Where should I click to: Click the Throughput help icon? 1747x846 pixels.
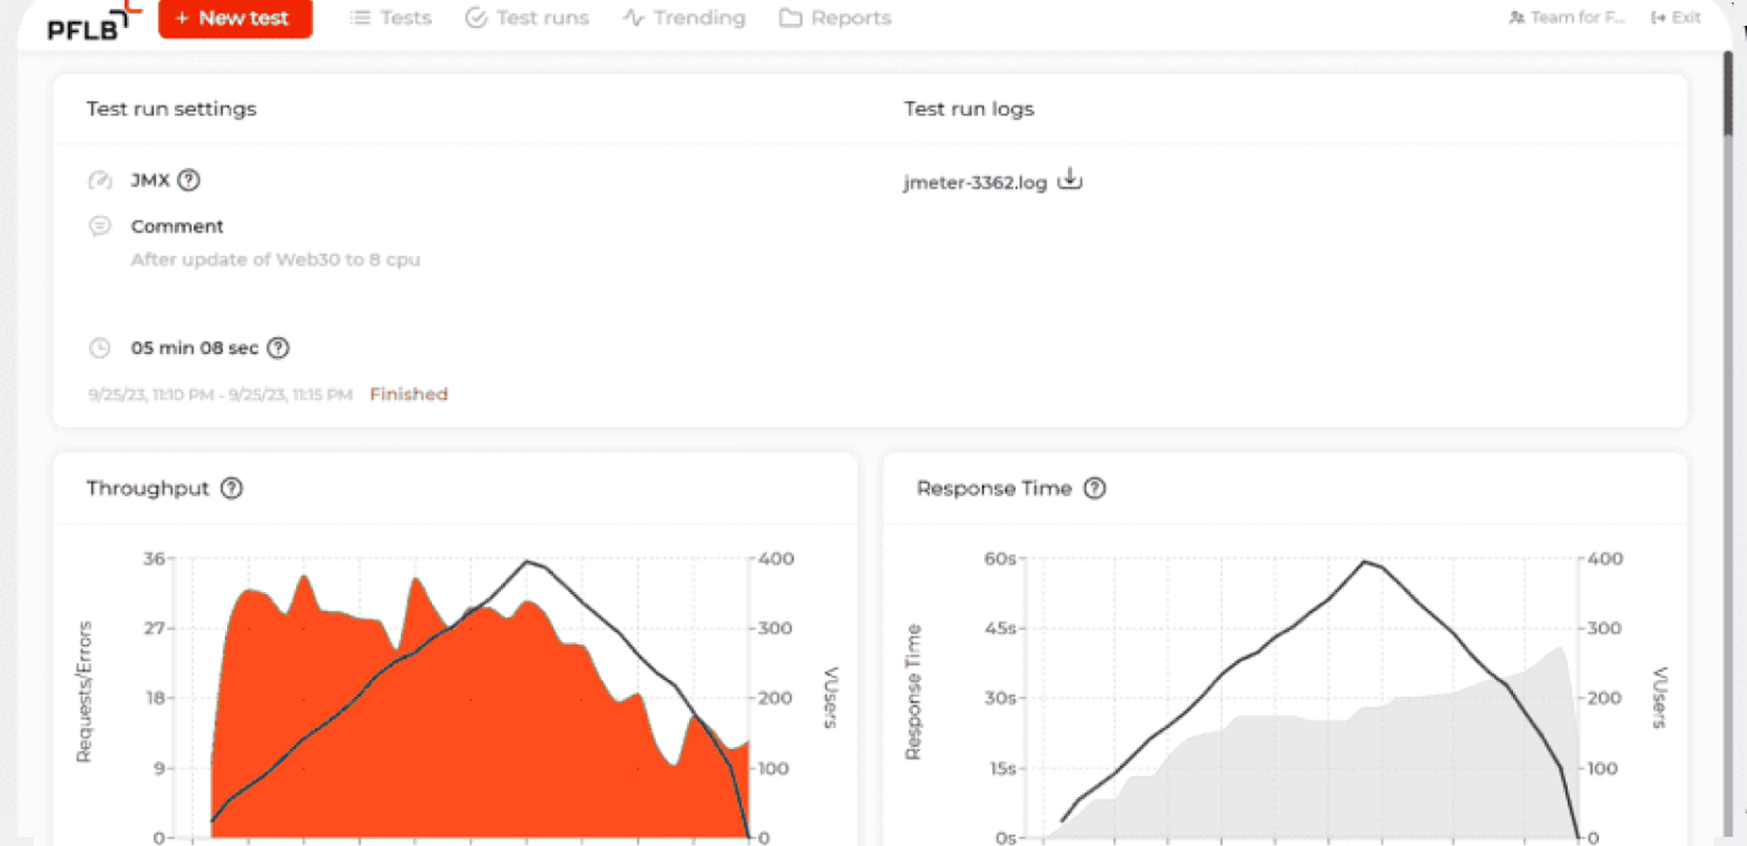click(232, 488)
